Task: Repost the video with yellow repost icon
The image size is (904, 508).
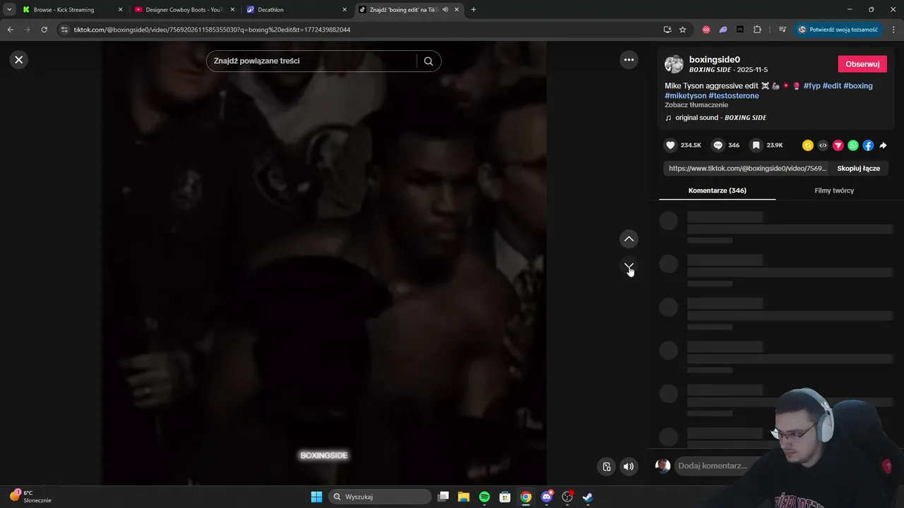Action: pos(807,145)
